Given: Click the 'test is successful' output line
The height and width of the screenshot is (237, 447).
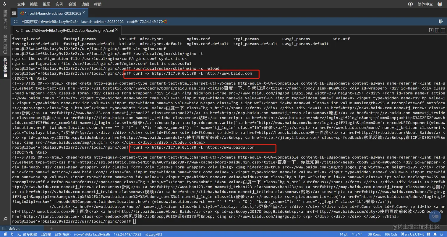Looking at the screenshot, I should (x=102, y=63).
